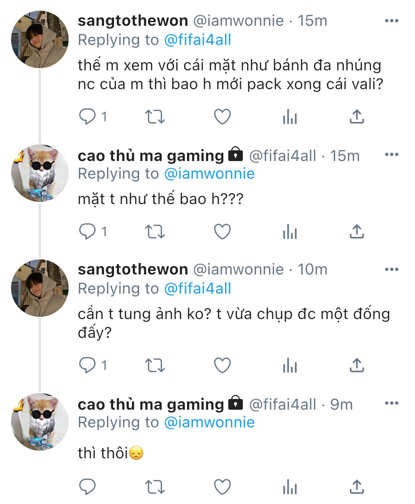415x504 pixels.
Task: Open more options on the 'thì thôi' tweet
Action: click(x=391, y=403)
